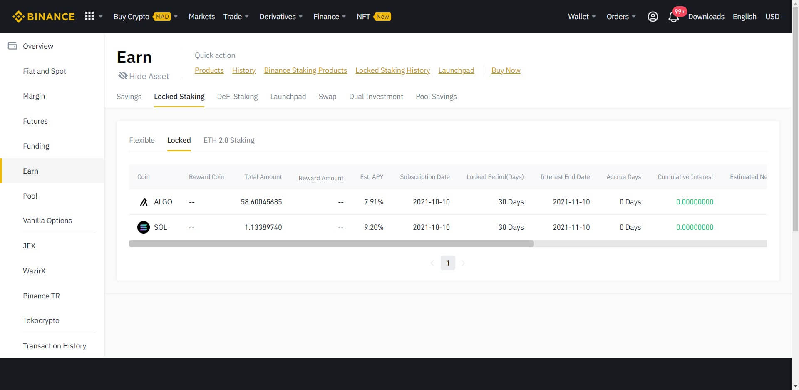Open Funding in the sidebar
The image size is (799, 390).
(36, 146)
